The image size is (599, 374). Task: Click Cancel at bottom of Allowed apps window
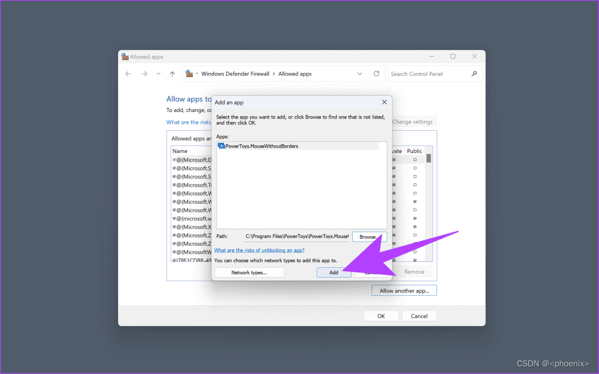419,316
